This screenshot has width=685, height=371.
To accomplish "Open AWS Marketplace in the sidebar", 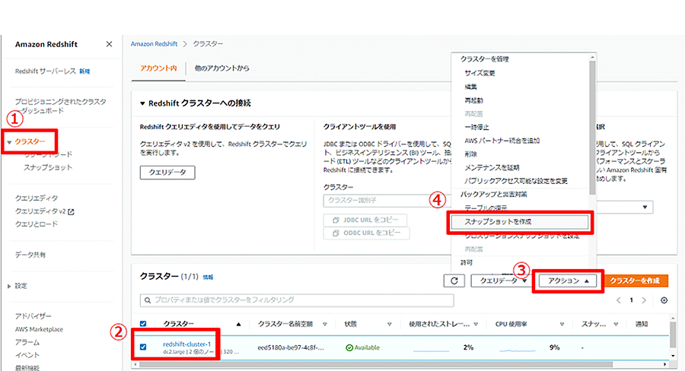I will point(40,329).
